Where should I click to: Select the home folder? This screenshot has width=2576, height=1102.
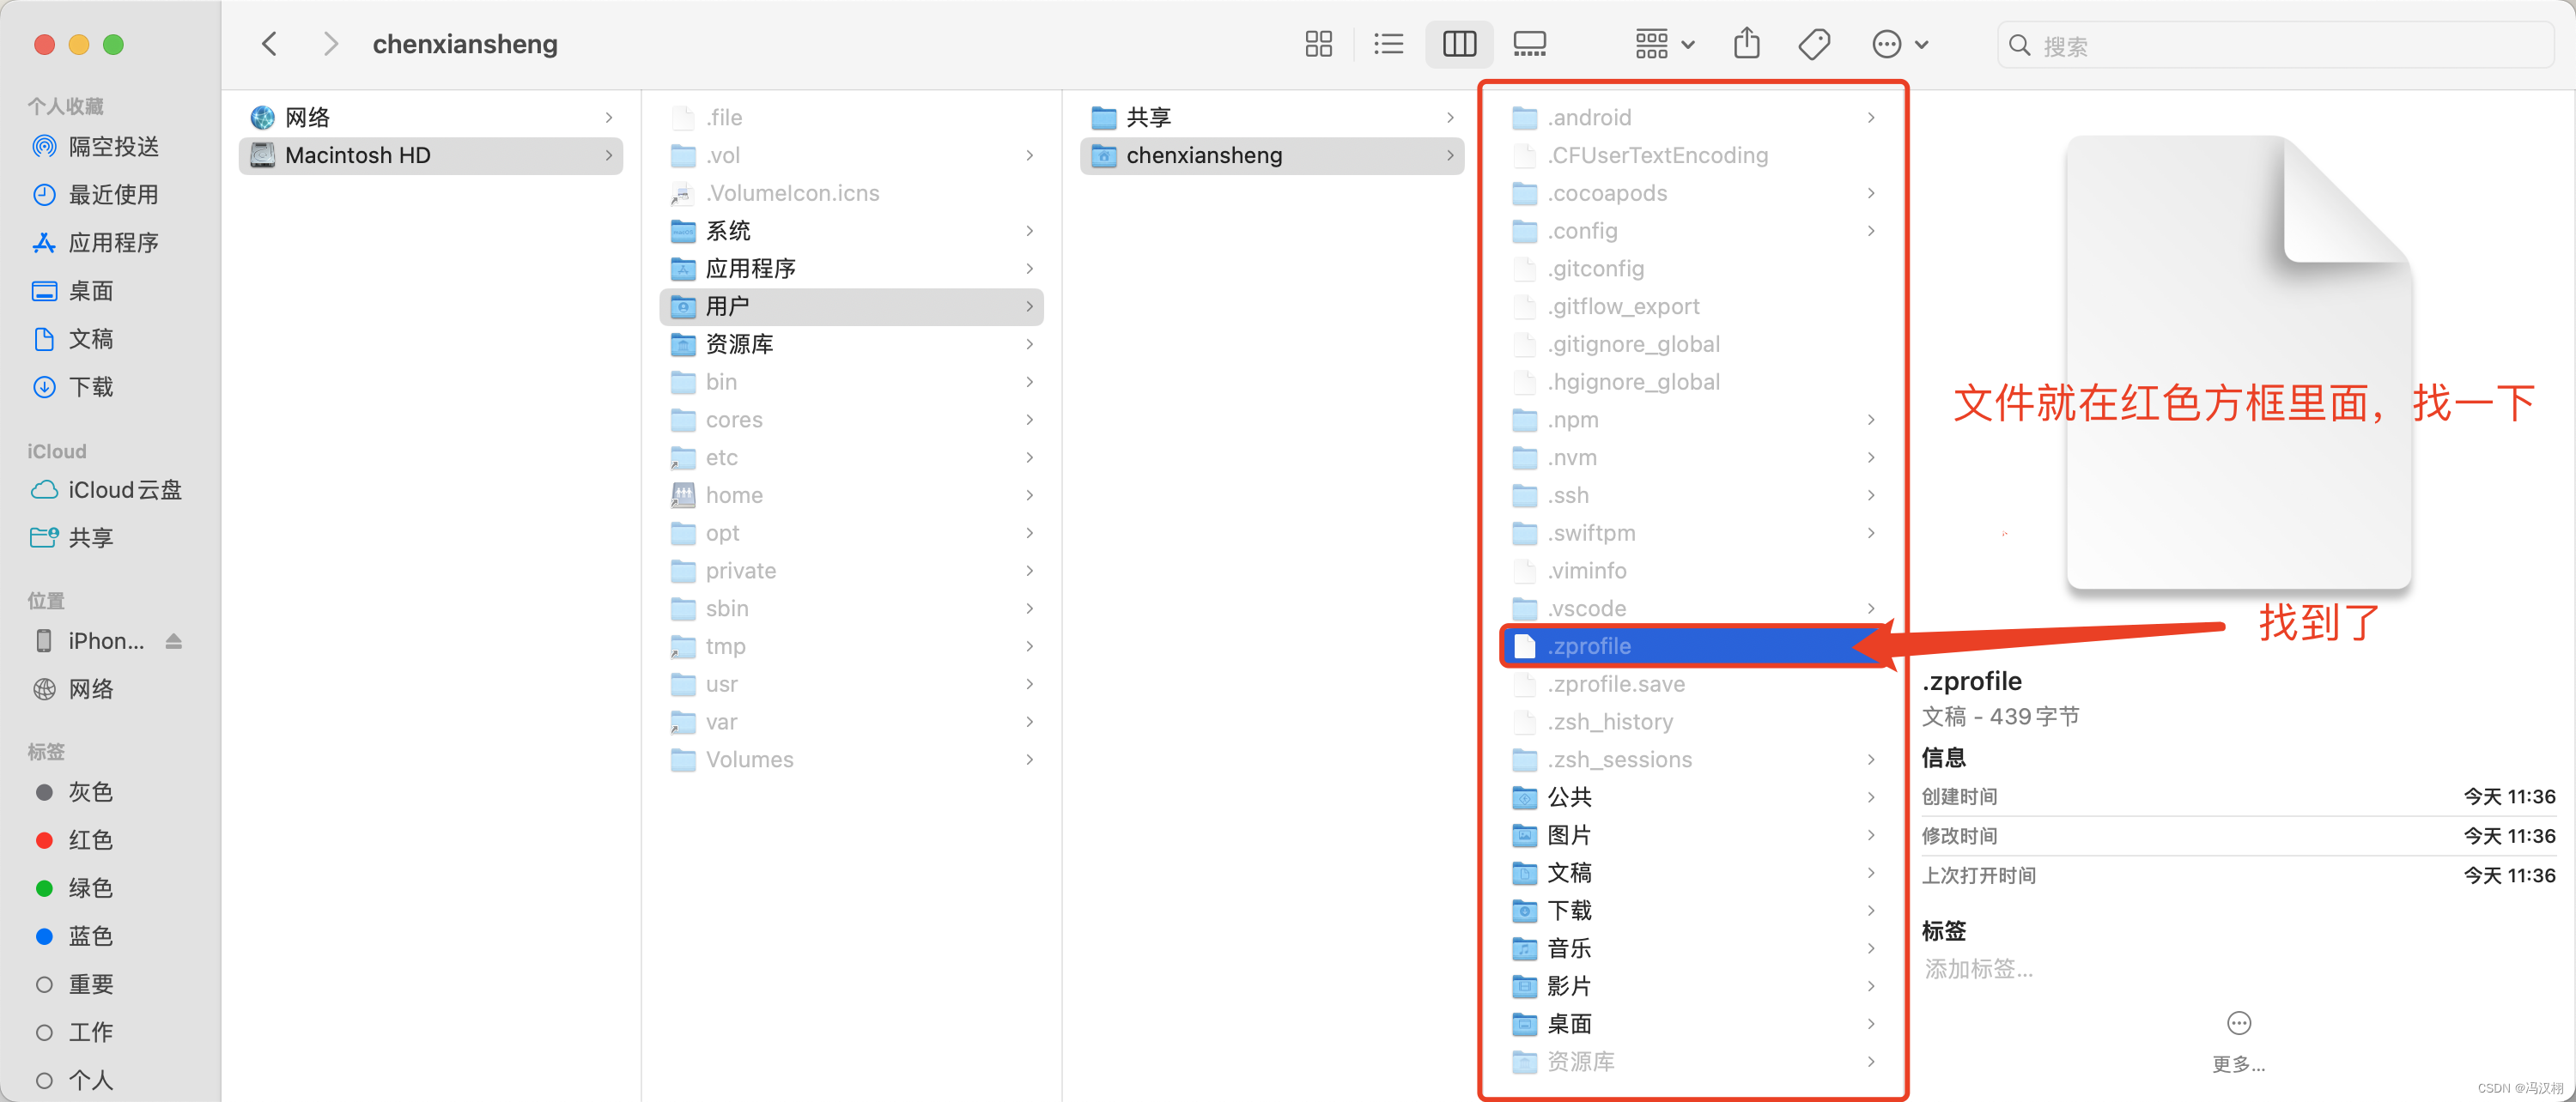pyautogui.click(x=852, y=494)
